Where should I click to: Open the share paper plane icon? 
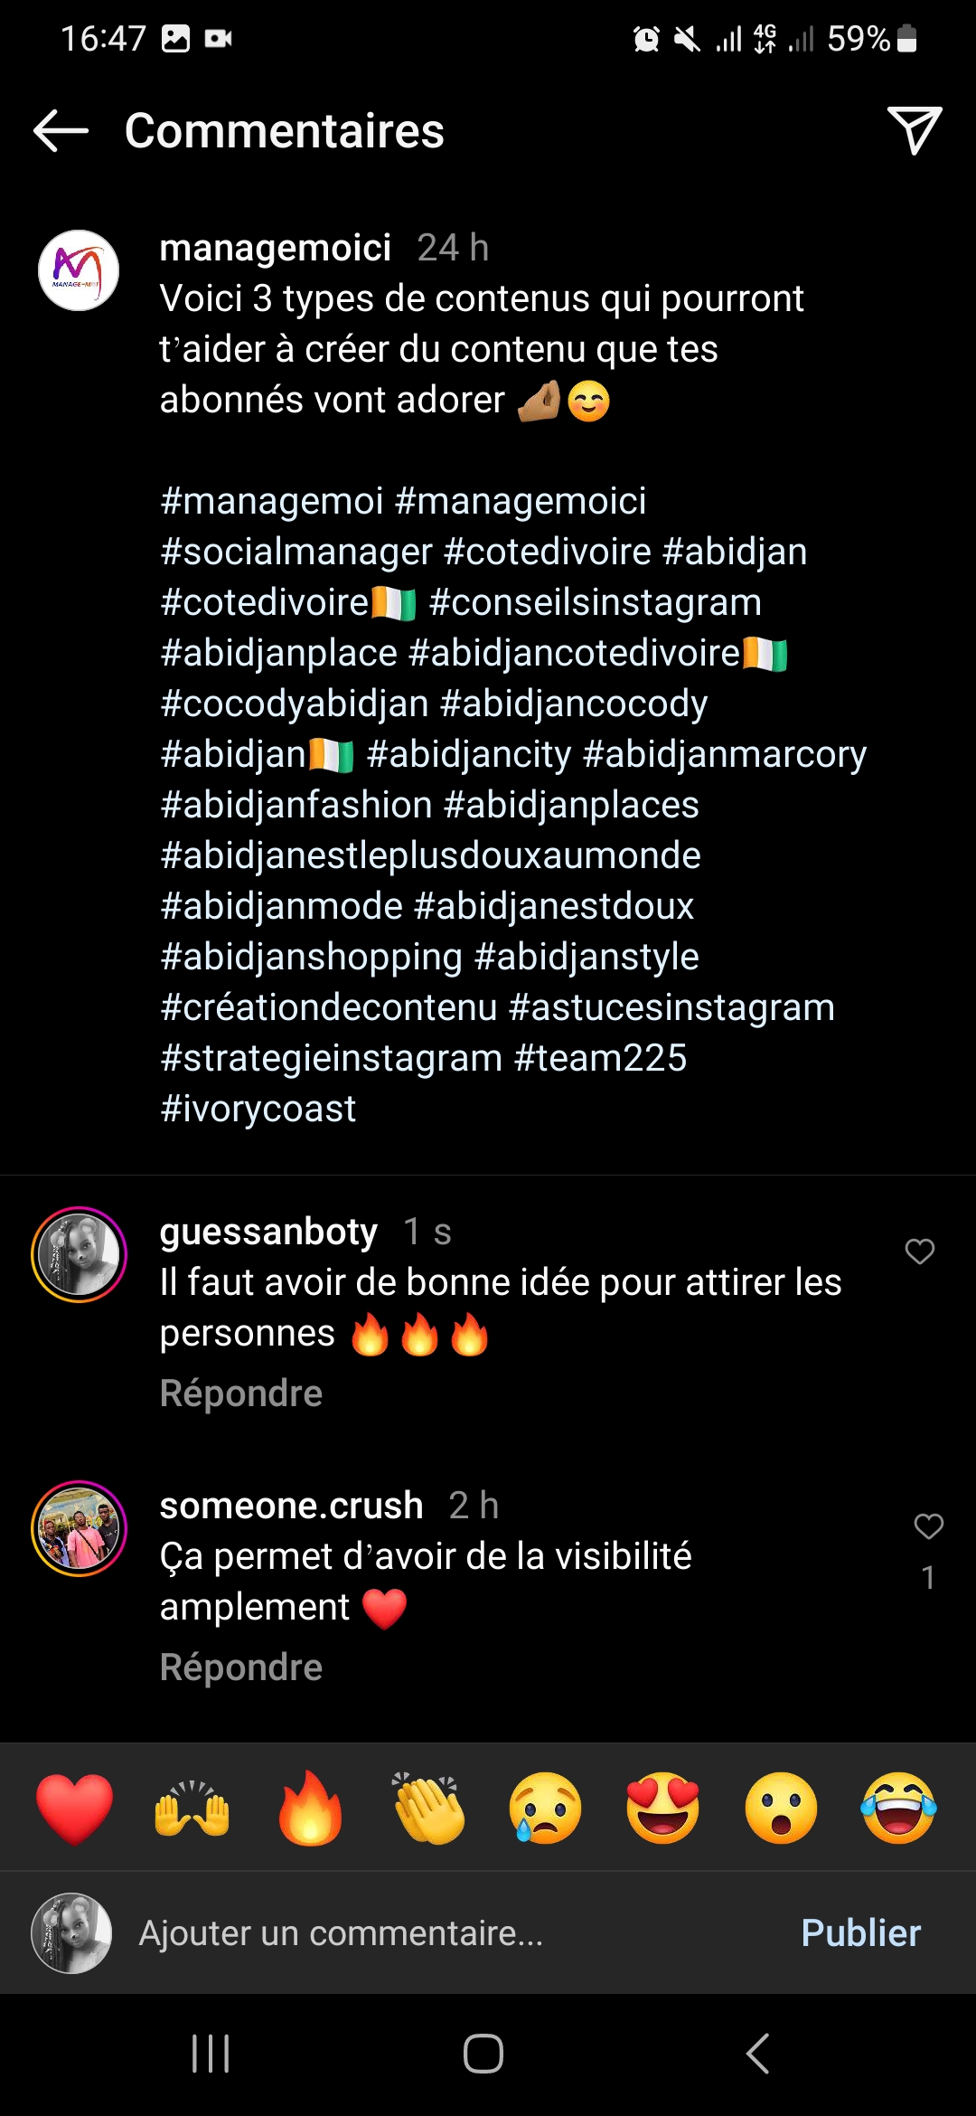914,130
